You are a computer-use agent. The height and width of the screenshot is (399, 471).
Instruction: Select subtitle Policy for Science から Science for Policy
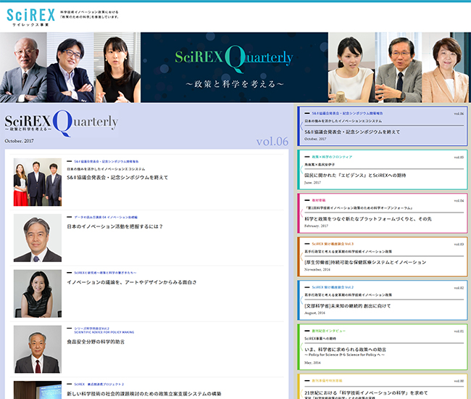coord(344,355)
